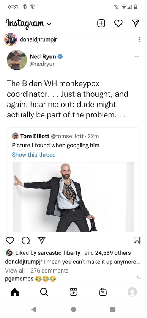Save post with bookmark icon
147x318 pixels.
137,241
